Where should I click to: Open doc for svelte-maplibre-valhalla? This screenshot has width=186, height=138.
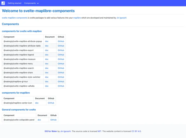click(47, 86)
